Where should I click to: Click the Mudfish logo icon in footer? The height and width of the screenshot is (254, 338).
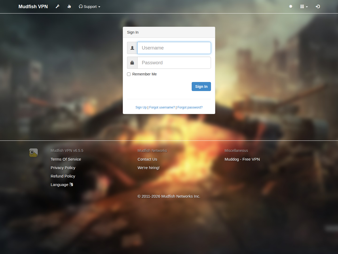coord(34,153)
